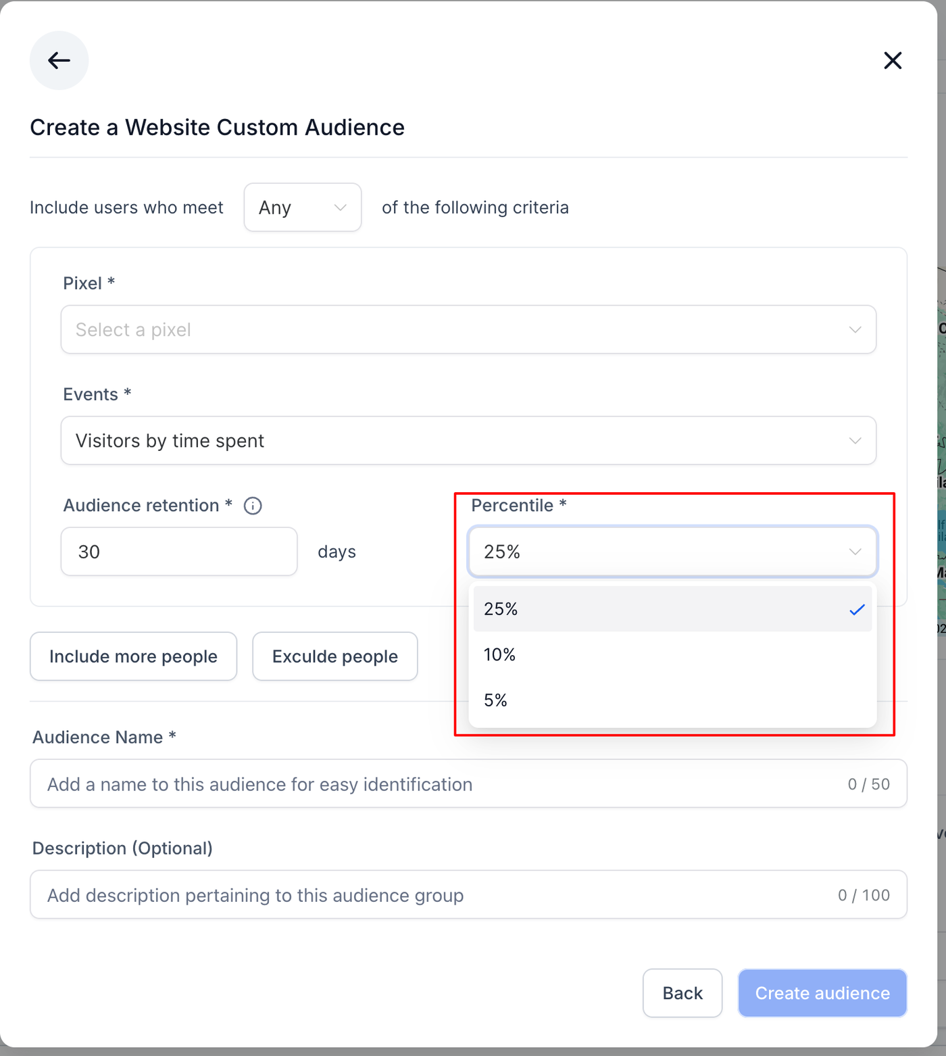The width and height of the screenshot is (946, 1056).
Task: Collapse the Percentile dropdown field
Action: click(672, 552)
